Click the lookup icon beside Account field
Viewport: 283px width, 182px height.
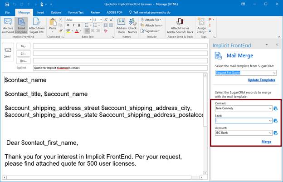click(x=275, y=133)
